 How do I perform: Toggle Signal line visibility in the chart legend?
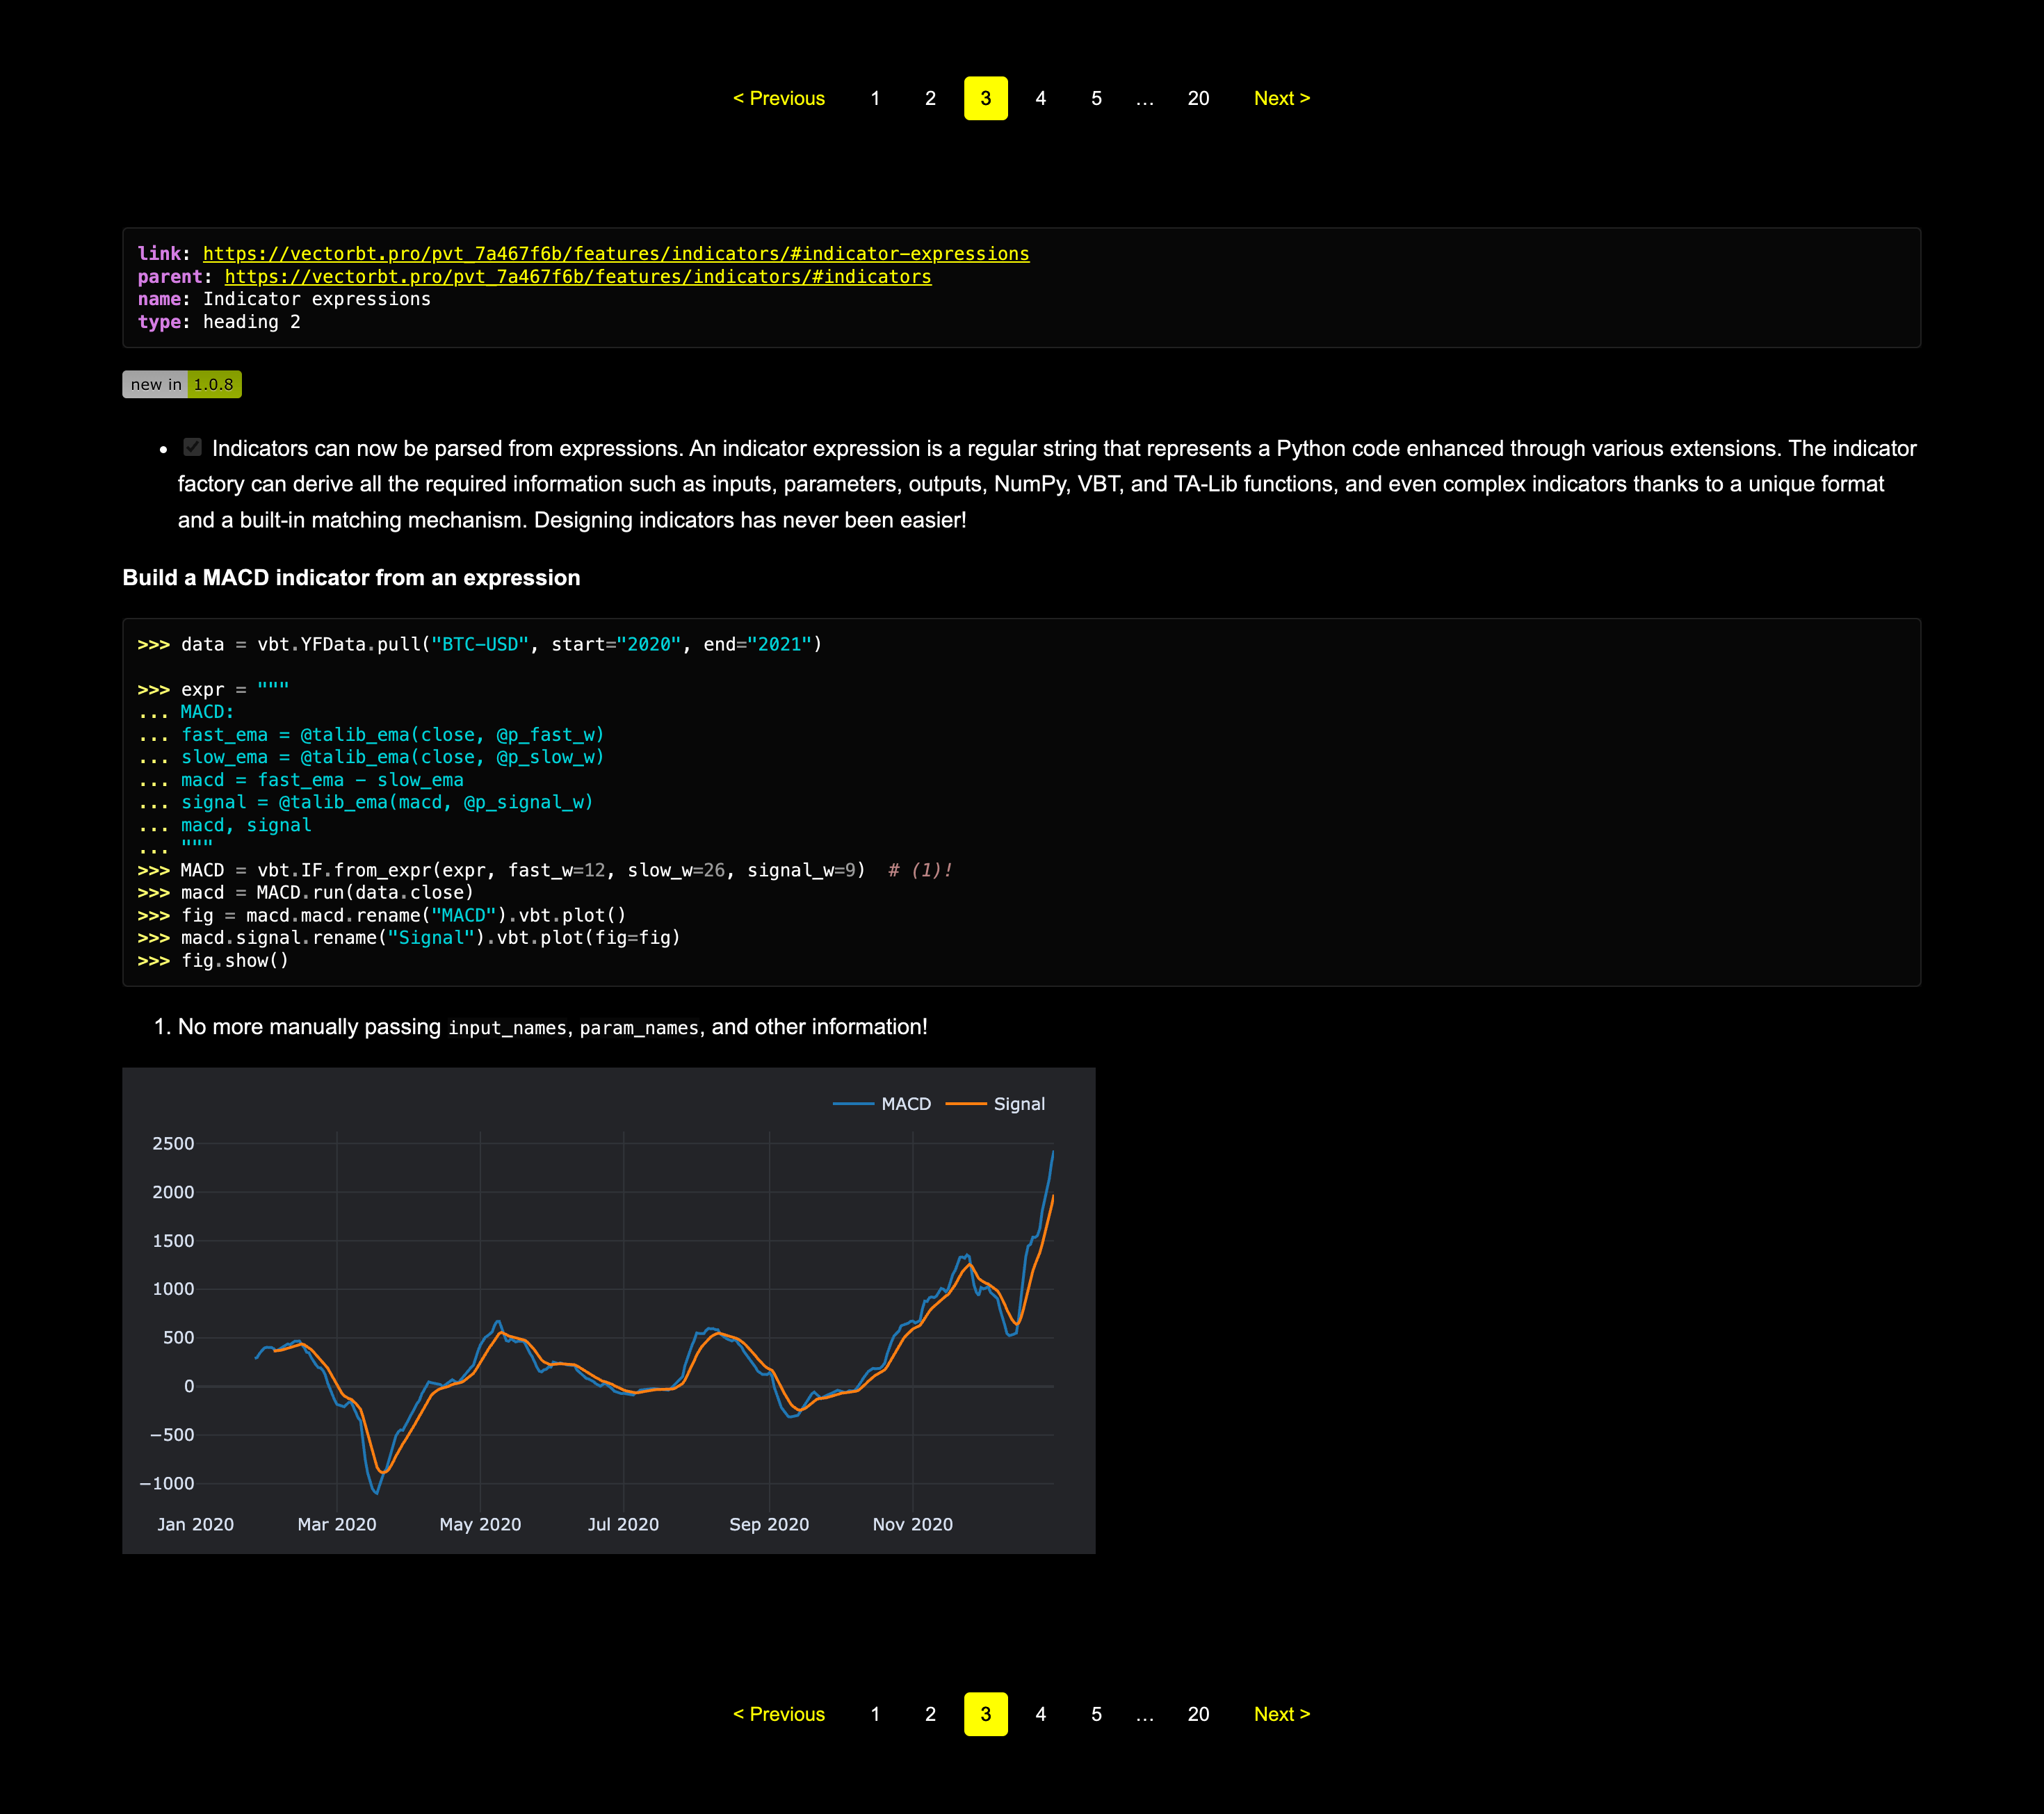1019,1104
